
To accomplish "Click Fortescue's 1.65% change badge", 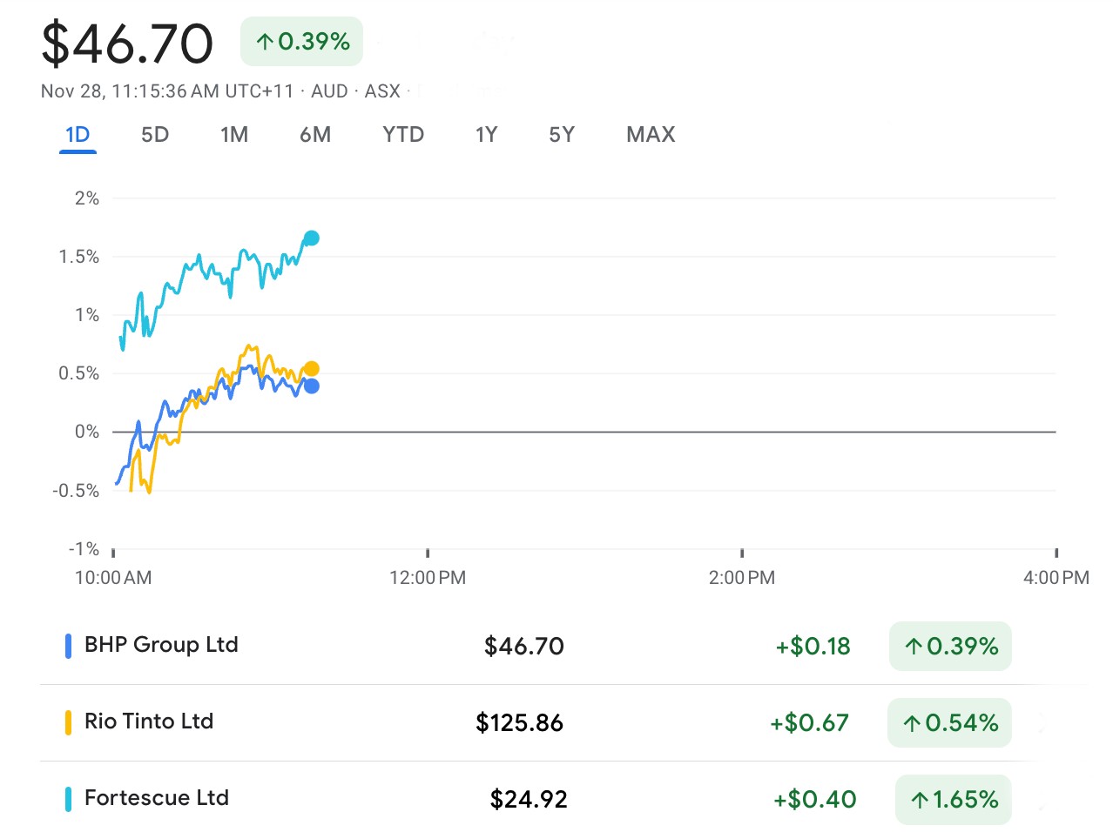I will [x=954, y=799].
